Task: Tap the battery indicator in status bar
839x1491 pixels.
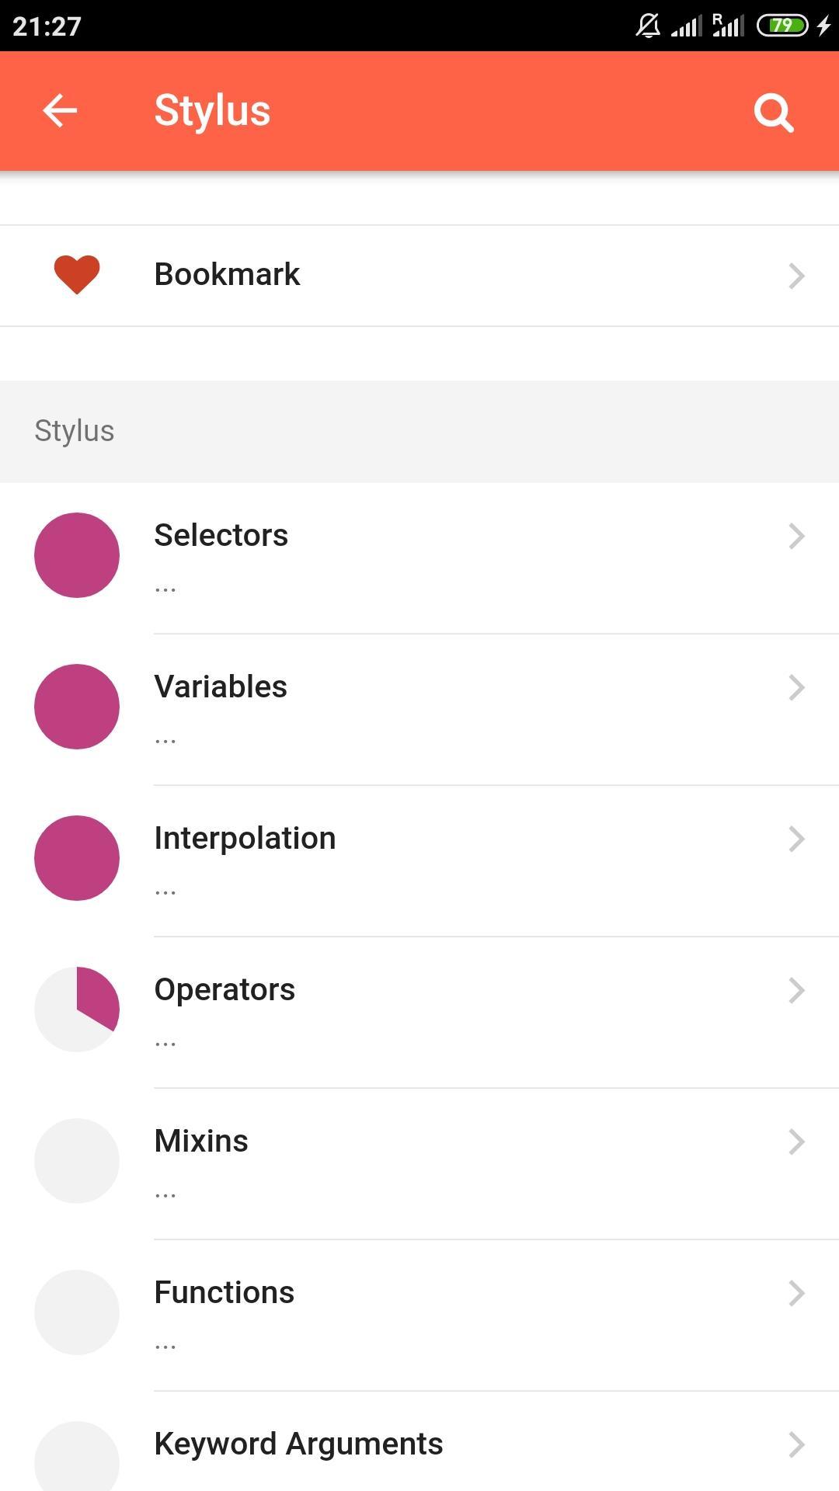Action: pos(782,26)
